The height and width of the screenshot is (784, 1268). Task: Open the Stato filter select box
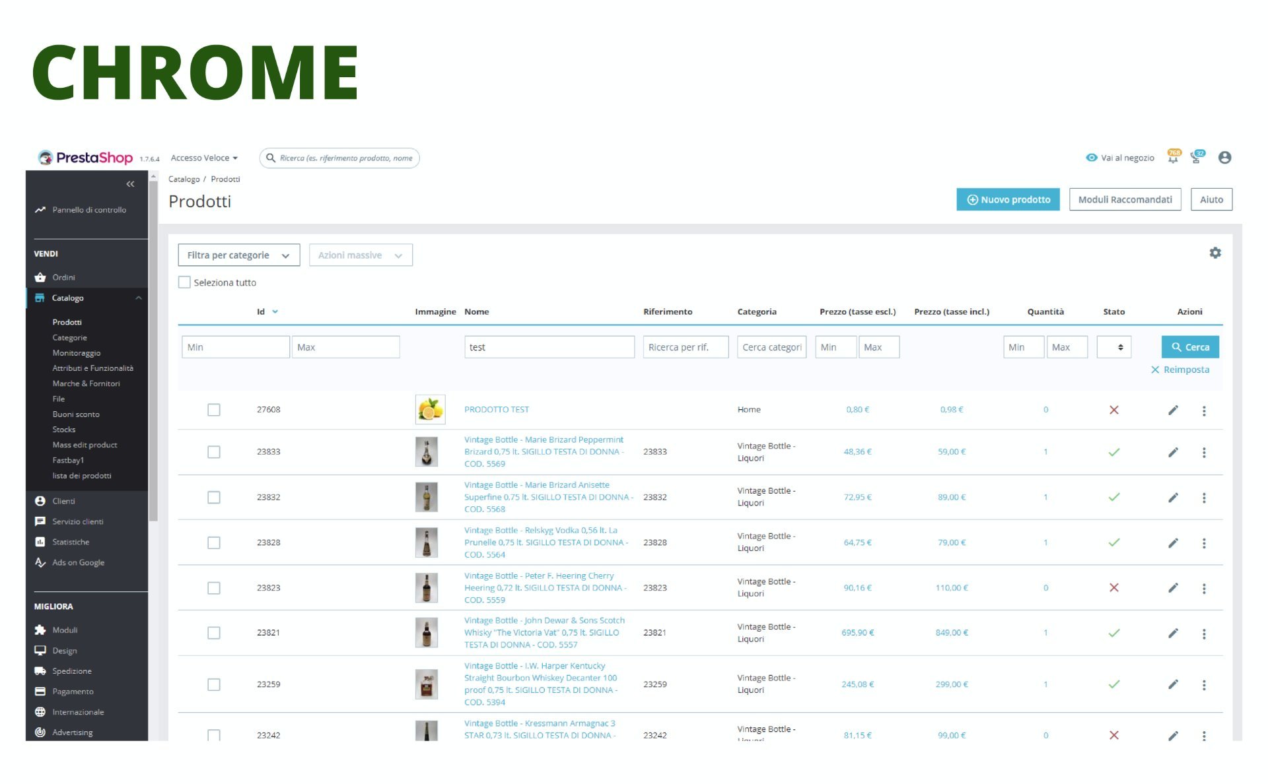[1113, 347]
